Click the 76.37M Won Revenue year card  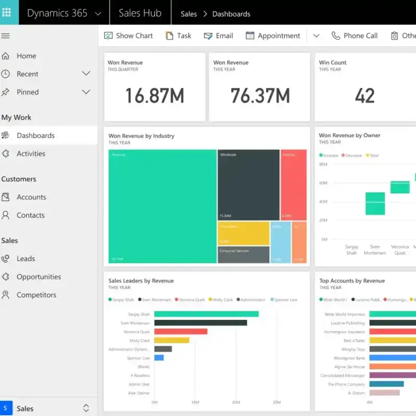(x=259, y=87)
